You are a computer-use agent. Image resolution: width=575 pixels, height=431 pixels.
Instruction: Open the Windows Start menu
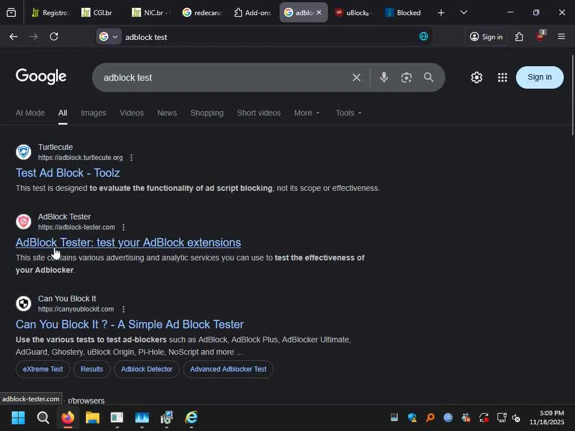tap(18, 418)
